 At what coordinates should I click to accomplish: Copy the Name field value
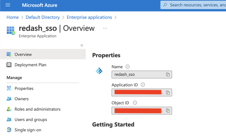tap(168, 74)
